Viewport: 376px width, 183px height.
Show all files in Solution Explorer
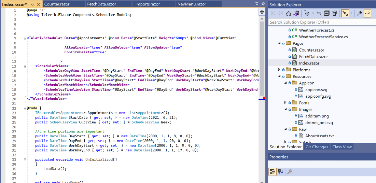click(x=334, y=13)
